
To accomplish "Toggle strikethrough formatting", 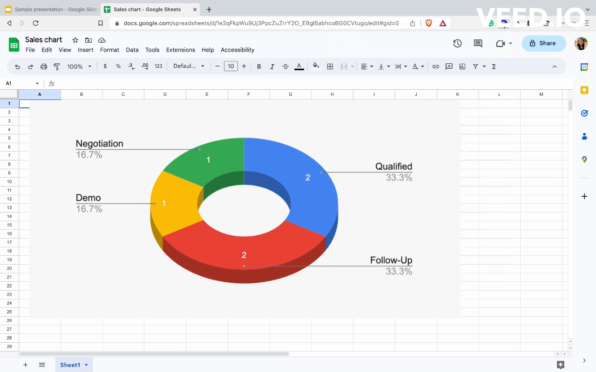I will point(285,66).
